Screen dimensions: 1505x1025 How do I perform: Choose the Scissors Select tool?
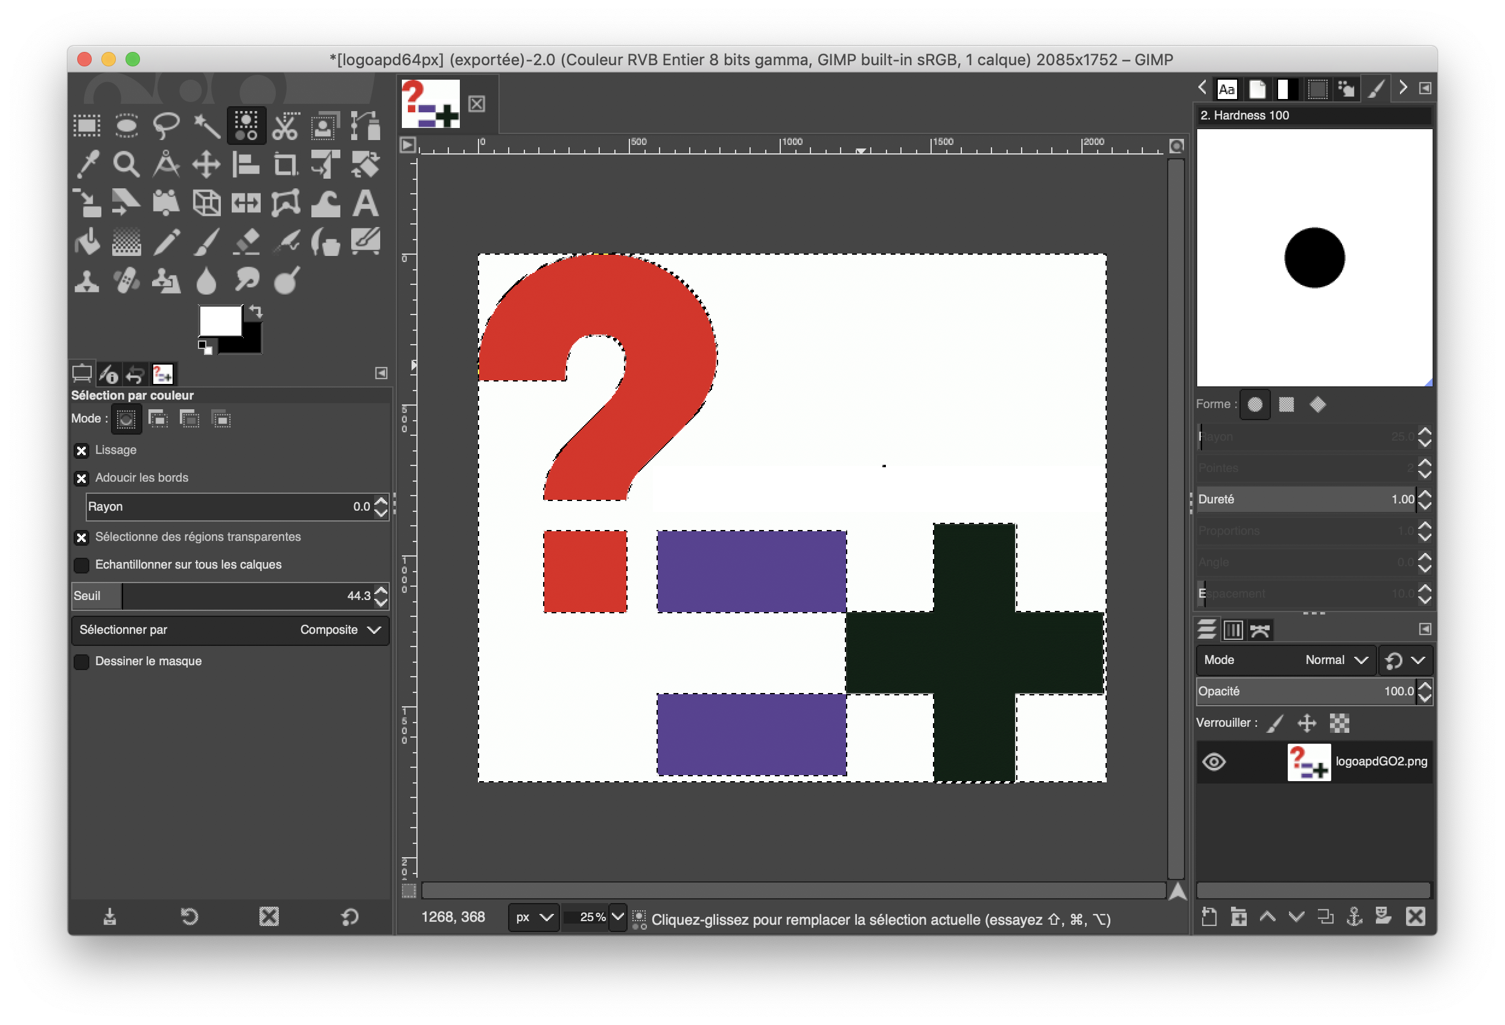pyautogui.click(x=285, y=126)
